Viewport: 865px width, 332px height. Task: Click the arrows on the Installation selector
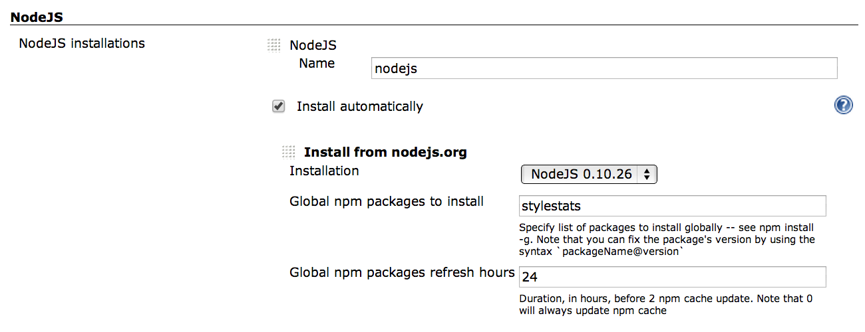(647, 175)
